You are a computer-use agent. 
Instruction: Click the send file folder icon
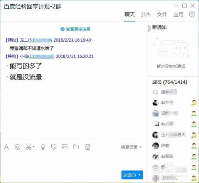tap(76, 147)
